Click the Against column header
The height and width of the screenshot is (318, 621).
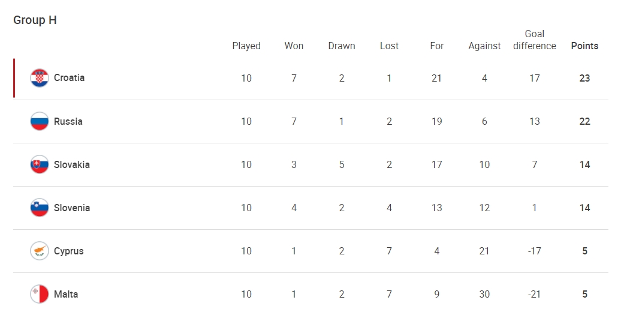[x=484, y=46]
